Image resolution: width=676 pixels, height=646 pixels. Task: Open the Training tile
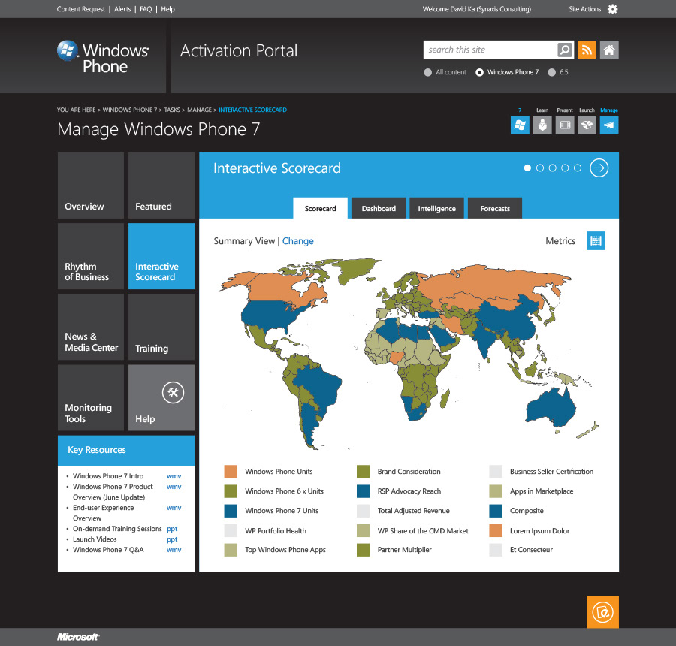click(161, 327)
